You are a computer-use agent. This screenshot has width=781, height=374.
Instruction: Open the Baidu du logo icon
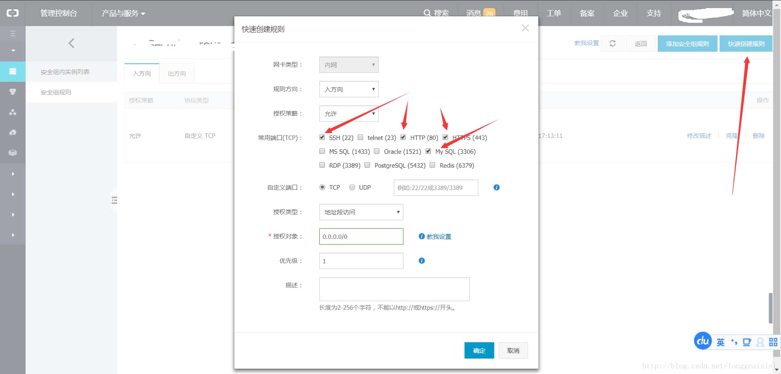coord(702,341)
